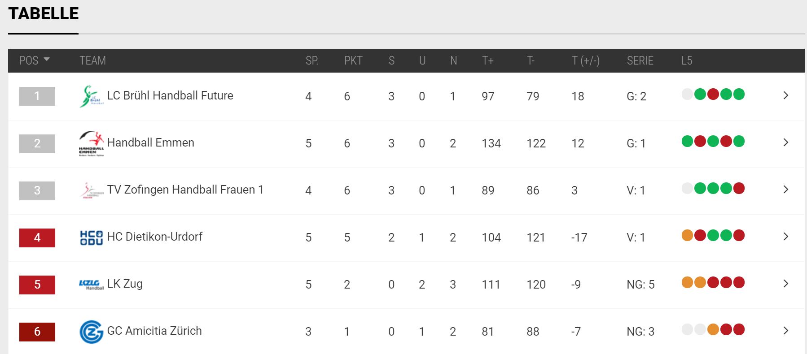Click last green result dot for Handball Emmen
The width and height of the screenshot is (807, 354).
click(x=739, y=141)
